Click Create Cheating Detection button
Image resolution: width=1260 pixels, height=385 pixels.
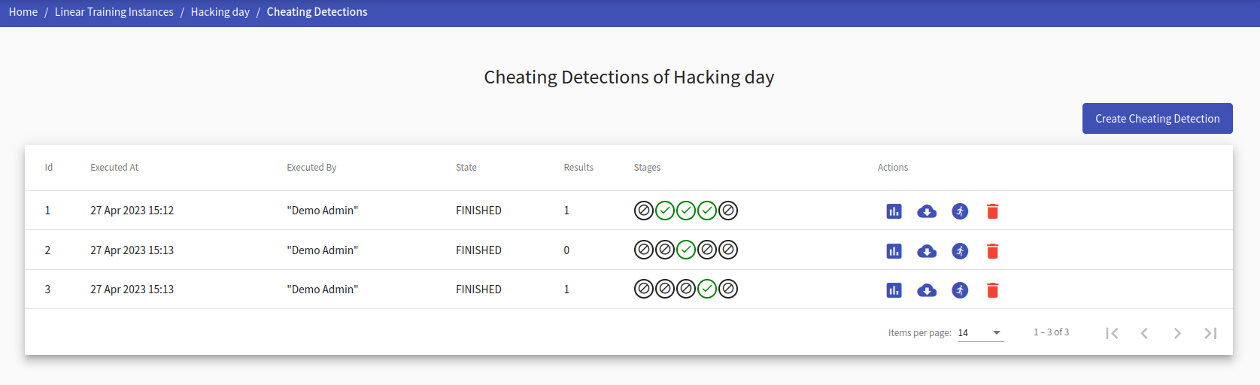[1158, 119]
